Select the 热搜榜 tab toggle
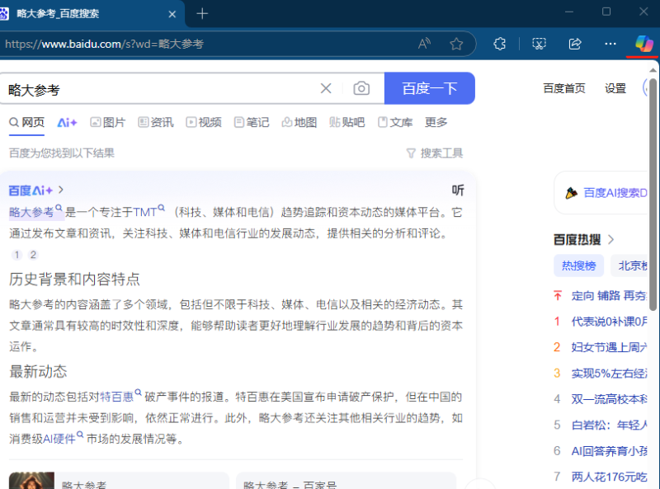The height and width of the screenshot is (489, 660). click(x=578, y=265)
